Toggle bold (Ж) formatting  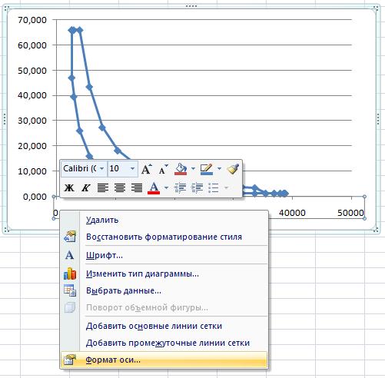point(69,188)
